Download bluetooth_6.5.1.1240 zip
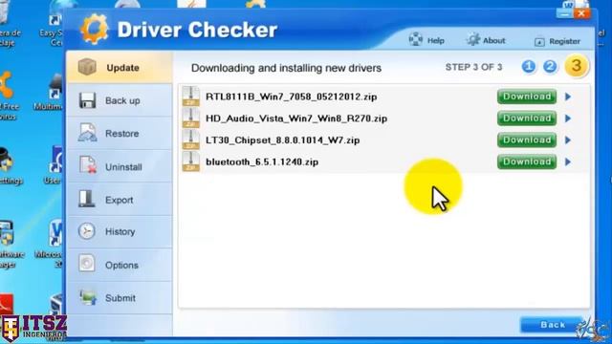The width and height of the screenshot is (612, 344). pos(527,161)
